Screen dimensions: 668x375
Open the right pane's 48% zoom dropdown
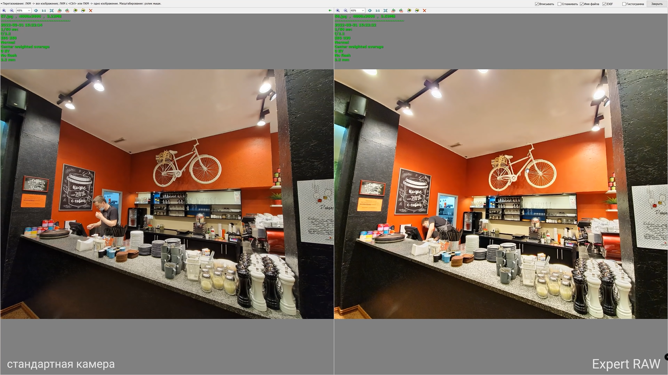click(358, 10)
